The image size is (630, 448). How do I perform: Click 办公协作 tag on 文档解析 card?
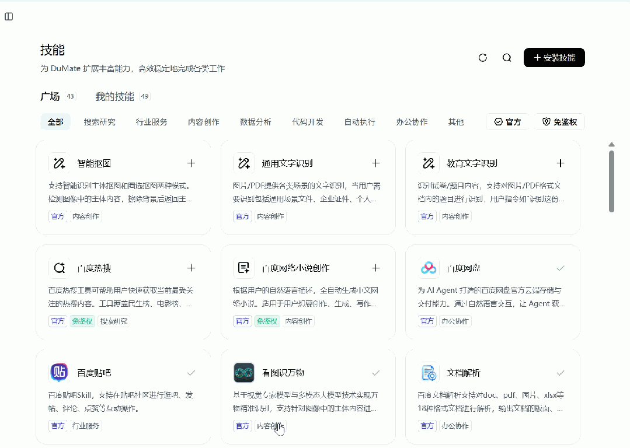455,426
